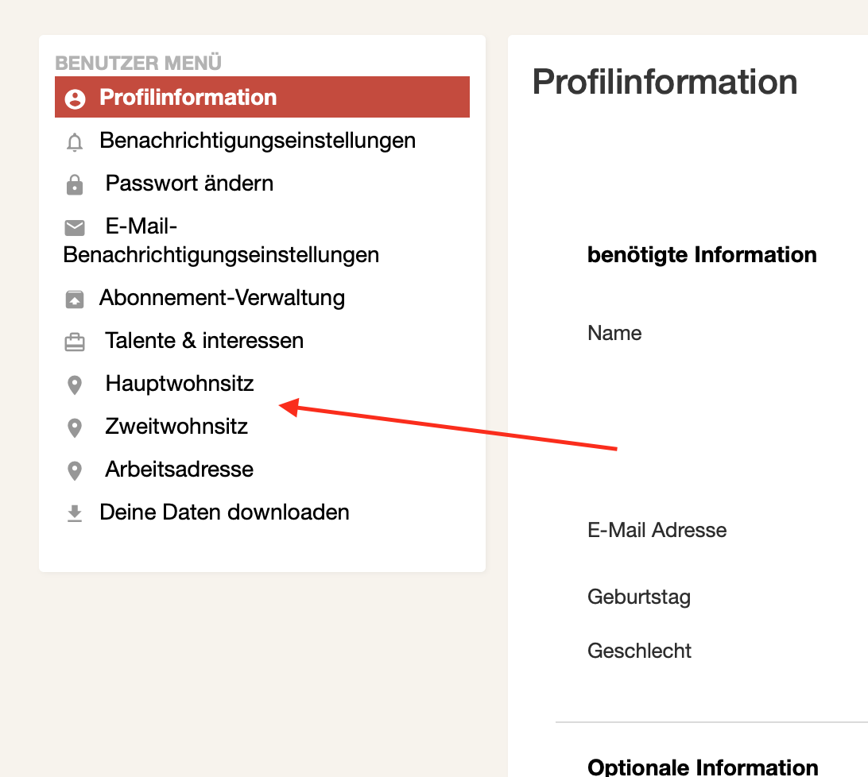This screenshot has height=777, width=868.
Task: Click the download icon beside Deine Daten downloaden
Action: coord(75,514)
